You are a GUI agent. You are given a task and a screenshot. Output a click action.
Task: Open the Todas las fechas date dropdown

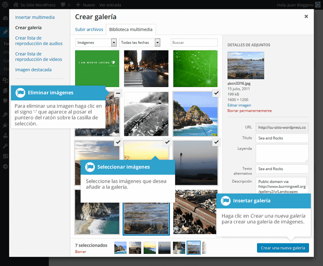pos(139,43)
